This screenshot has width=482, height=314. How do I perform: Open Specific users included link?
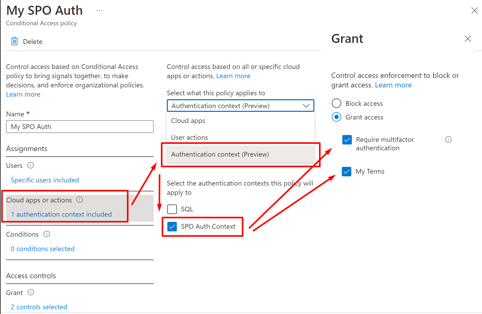45,180
